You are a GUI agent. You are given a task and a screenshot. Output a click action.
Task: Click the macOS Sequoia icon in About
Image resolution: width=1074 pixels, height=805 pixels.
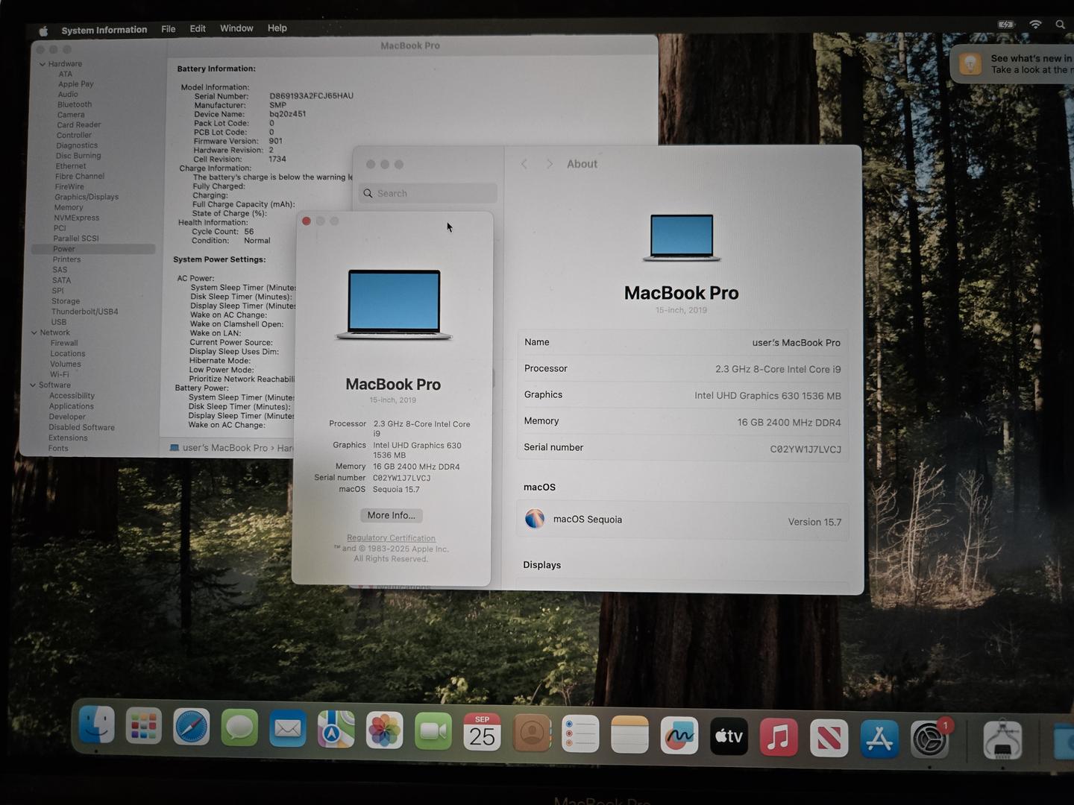(x=534, y=519)
